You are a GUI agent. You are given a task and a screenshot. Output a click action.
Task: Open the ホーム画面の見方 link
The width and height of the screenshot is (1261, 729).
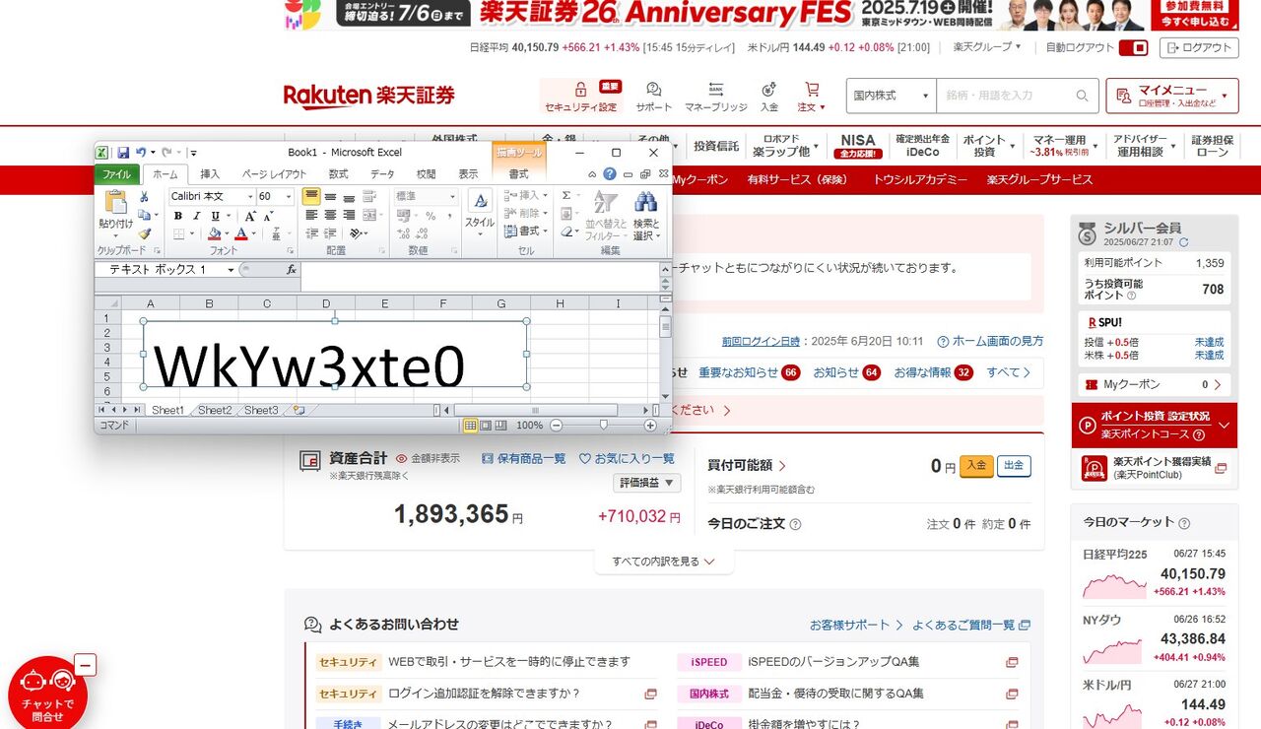990,341
